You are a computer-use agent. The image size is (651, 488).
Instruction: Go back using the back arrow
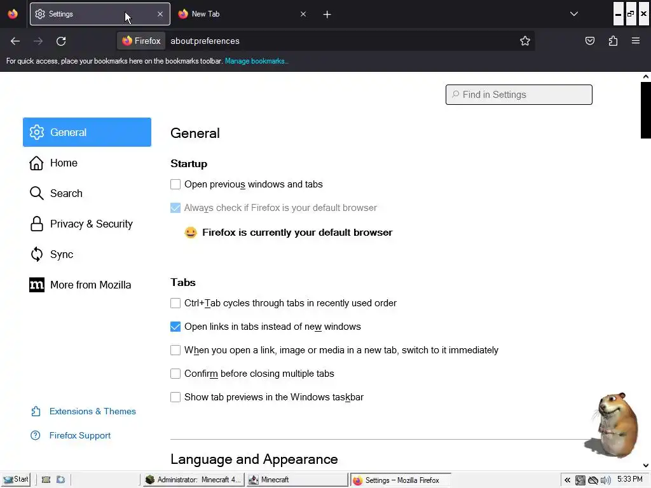tap(15, 41)
